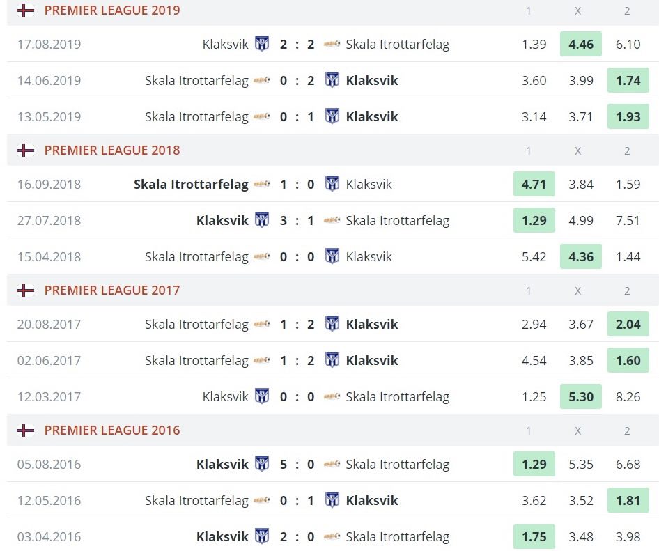Screen dimensions: 659x551
Task: Open the bold Skala Itrottarfelag team name
Action: [x=191, y=185]
